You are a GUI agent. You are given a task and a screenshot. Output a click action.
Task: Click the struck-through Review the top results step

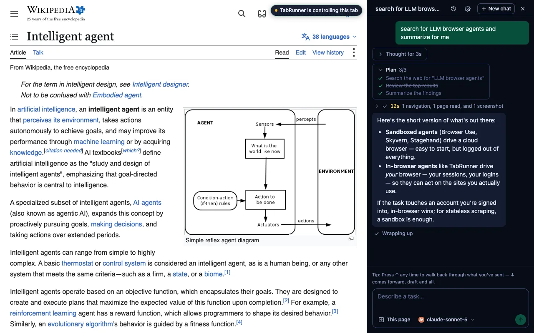click(412, 86)
